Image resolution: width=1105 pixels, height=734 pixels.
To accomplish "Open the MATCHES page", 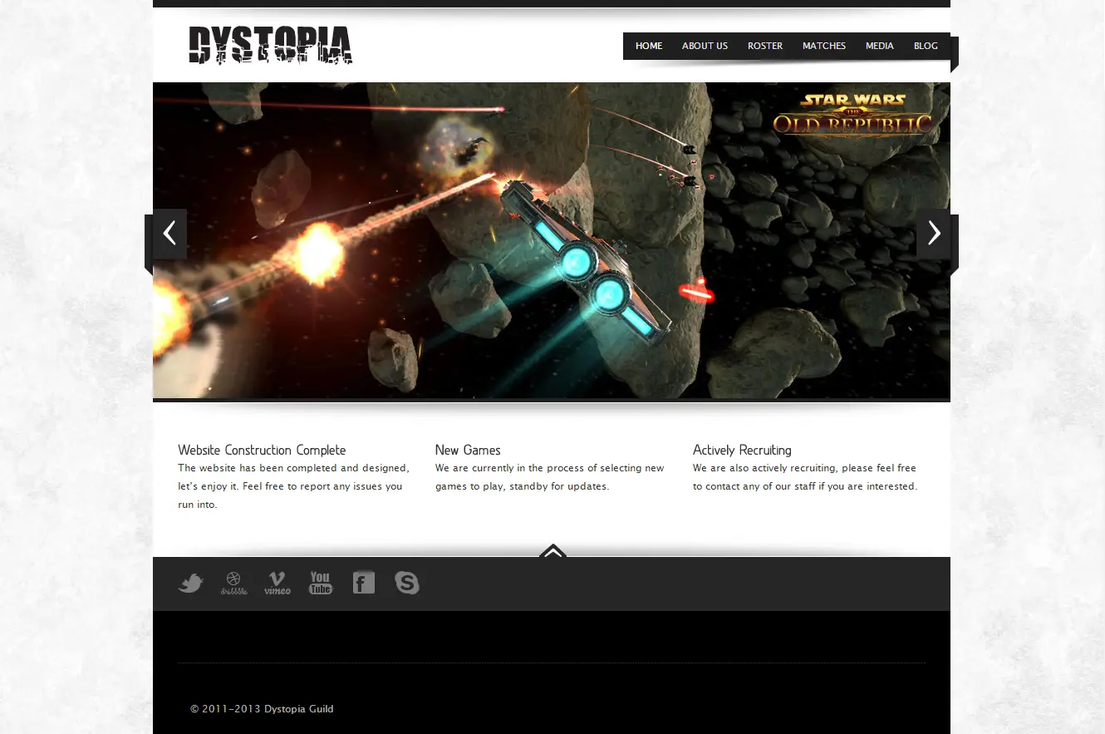I will (x=824, y=46).
